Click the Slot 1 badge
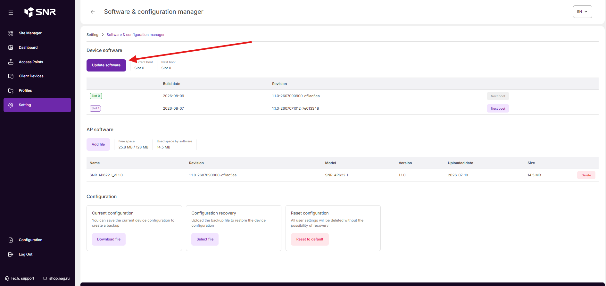The width and height of the screenshot is (606, 286). click(x=95, y=108)
